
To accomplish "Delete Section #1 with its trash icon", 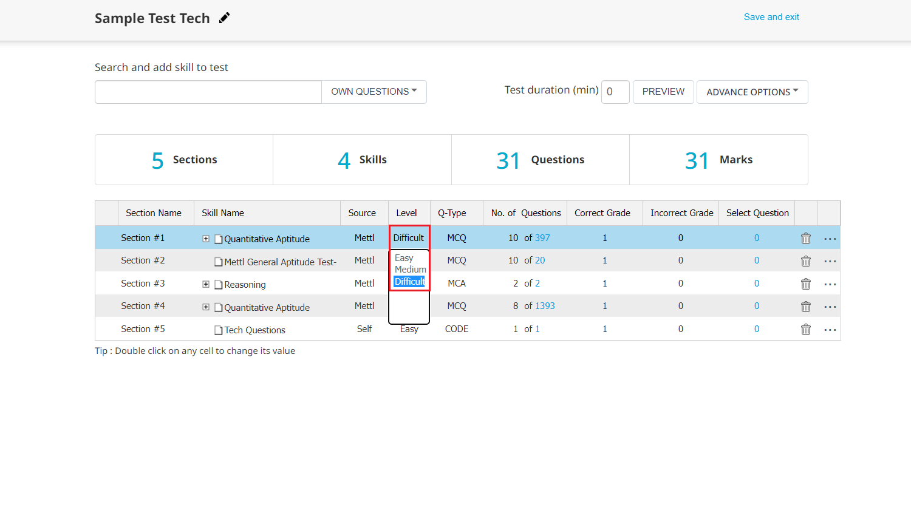I will coord(806,239).
